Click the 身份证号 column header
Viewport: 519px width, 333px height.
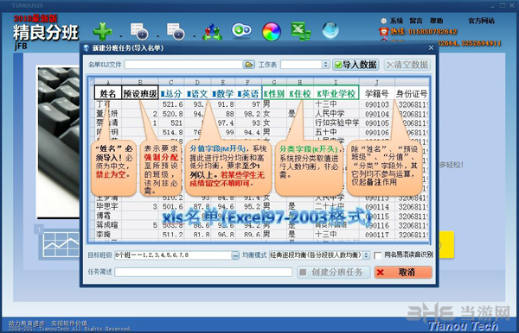click(x=412, y=93)
